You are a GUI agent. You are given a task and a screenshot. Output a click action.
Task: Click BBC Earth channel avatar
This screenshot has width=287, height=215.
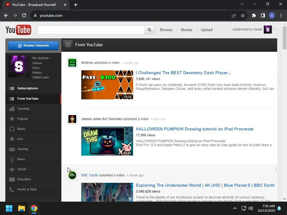(x=72, y=175)
